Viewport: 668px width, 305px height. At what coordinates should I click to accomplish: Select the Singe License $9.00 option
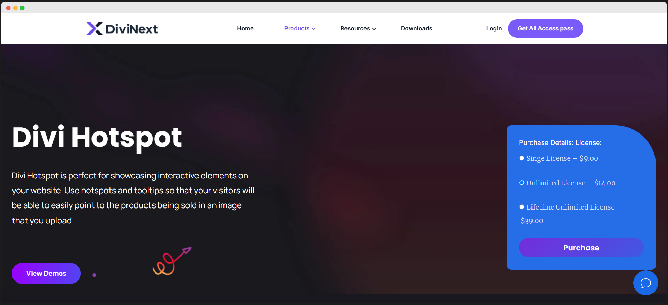[x=521, y=158]
